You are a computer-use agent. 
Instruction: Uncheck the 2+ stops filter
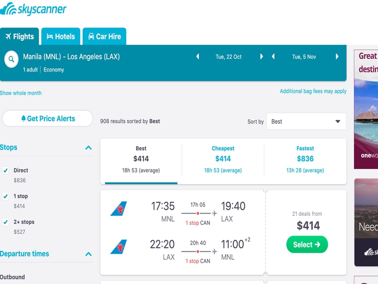[6, 222]
